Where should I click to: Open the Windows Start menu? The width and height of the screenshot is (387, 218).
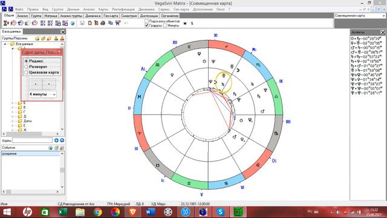(x=7, y=212)
